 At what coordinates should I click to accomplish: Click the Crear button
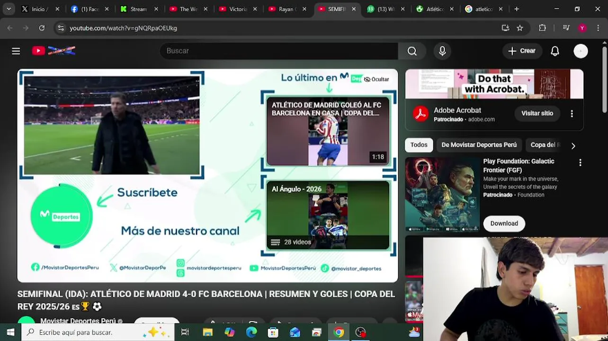click(x=521, y=51)
